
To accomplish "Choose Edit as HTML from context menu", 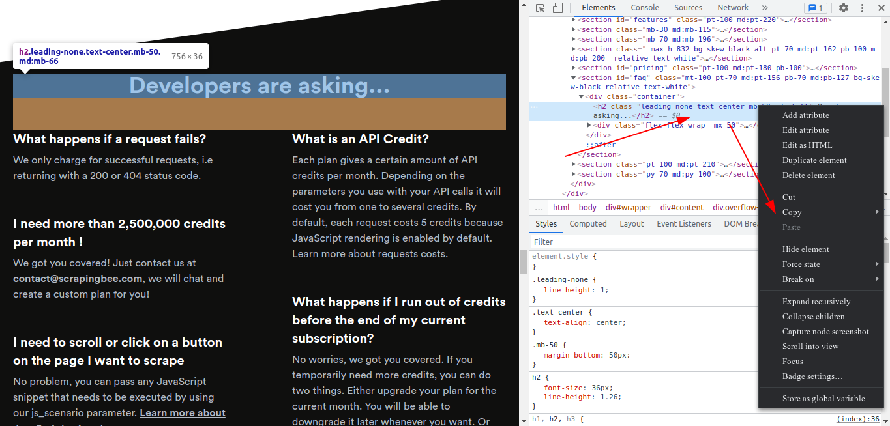I will pos(807,145).
